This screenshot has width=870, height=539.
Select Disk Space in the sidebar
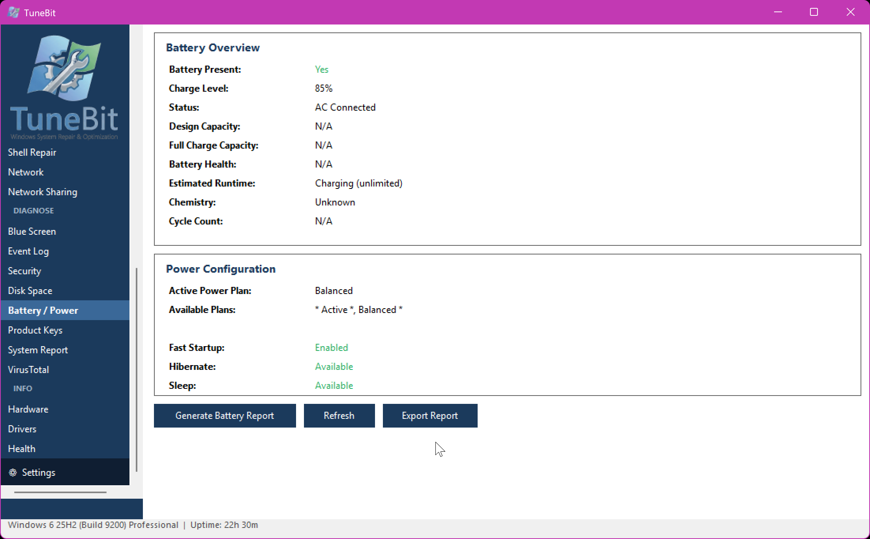click(65, 290)
